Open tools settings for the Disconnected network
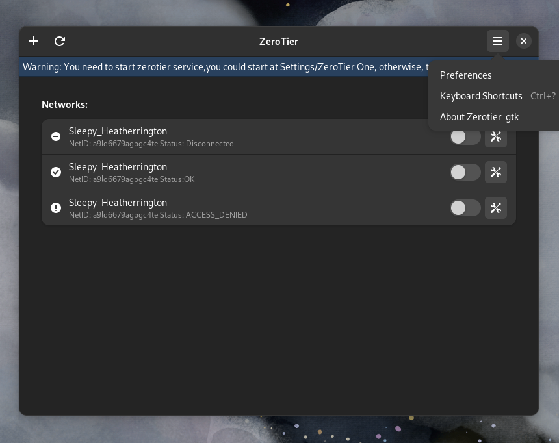Viewport: 559px width, 443px height. tap(496, 137)
